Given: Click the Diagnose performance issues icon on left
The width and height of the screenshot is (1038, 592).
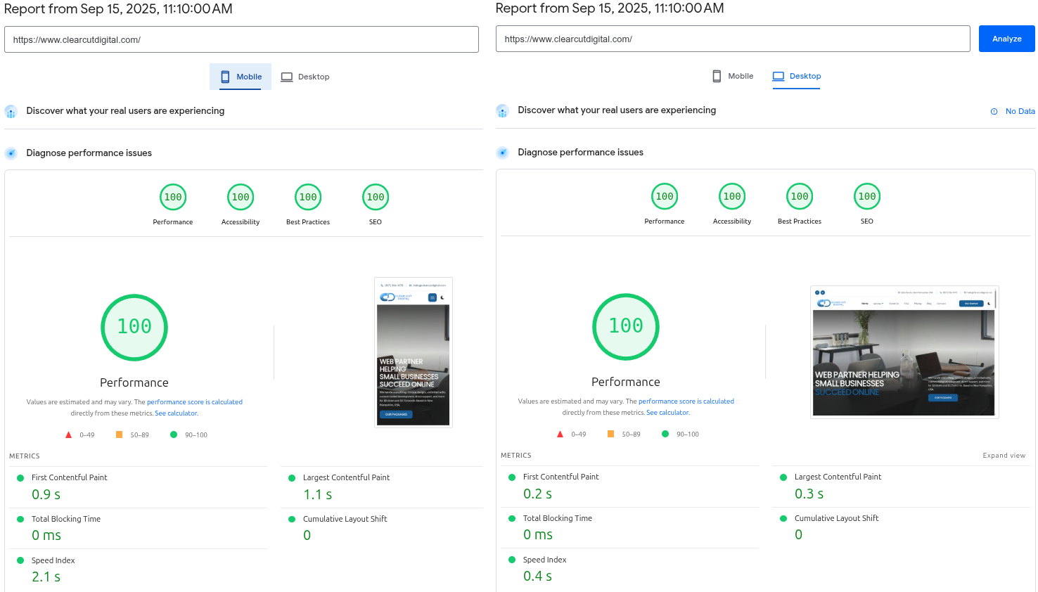Looking at the screenshot, I should (x=11, y=153).
